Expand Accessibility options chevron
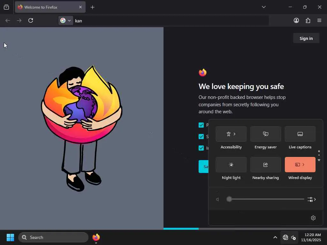 [234, 134]
